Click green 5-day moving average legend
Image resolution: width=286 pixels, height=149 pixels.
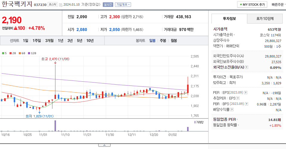[x=4, y=53]
